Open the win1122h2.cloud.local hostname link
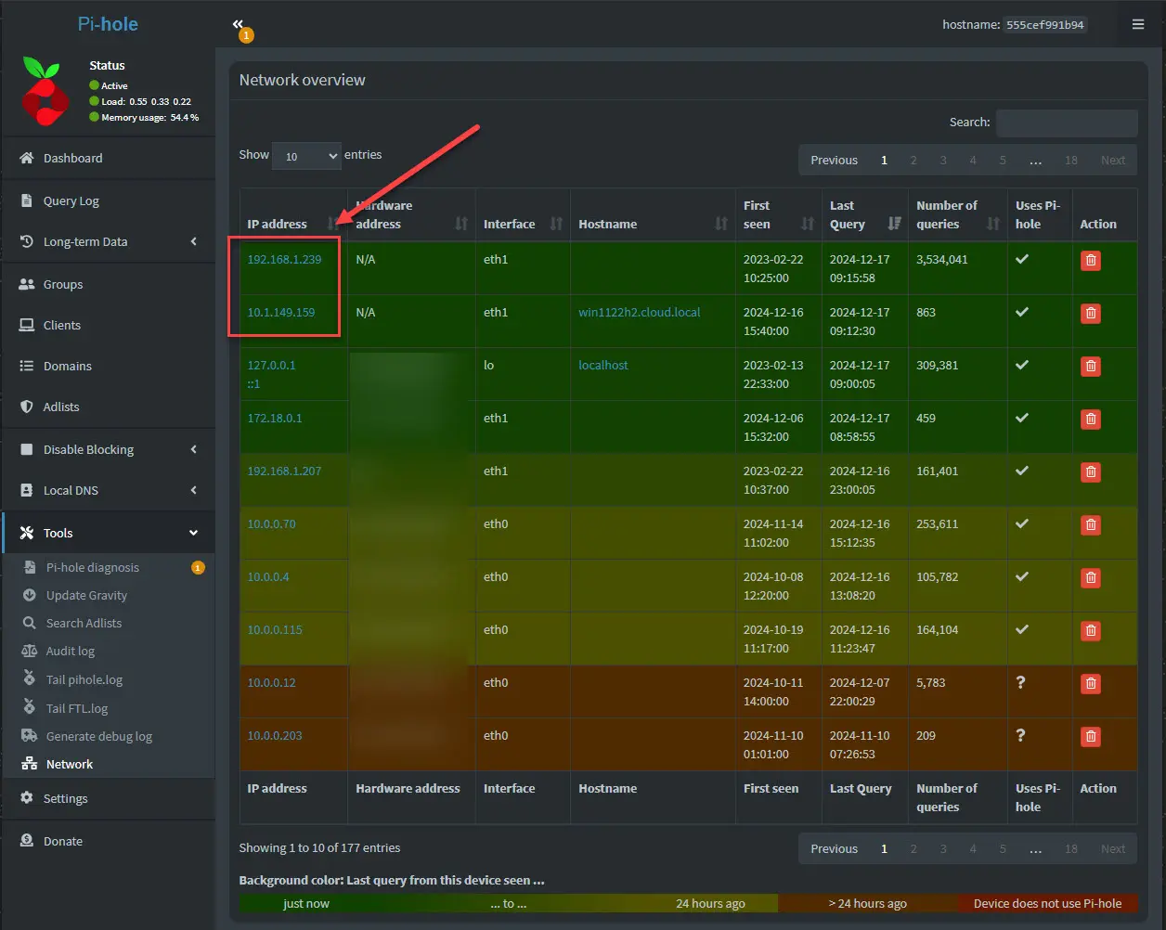This screenshot has width=1166, height=930. pyautogui.click(x=639, y=313)
